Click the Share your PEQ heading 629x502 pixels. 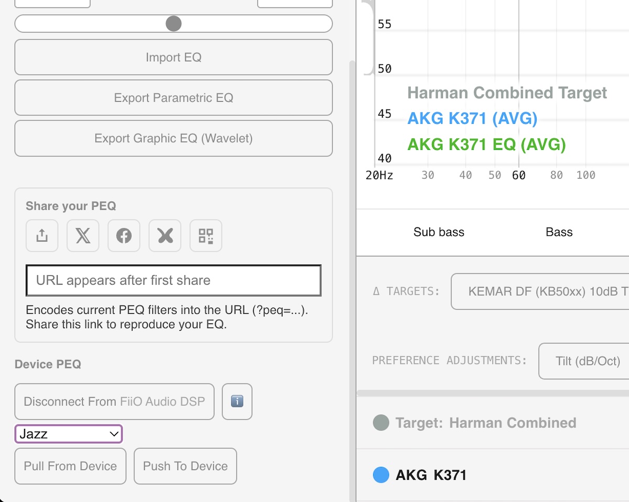(71, 206)
